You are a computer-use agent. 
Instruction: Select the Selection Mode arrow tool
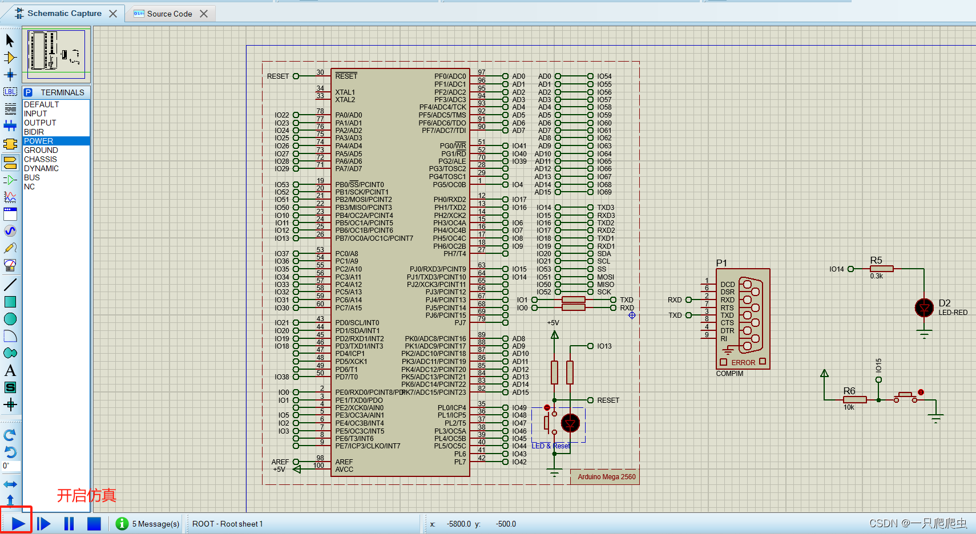tap(10, 41)
